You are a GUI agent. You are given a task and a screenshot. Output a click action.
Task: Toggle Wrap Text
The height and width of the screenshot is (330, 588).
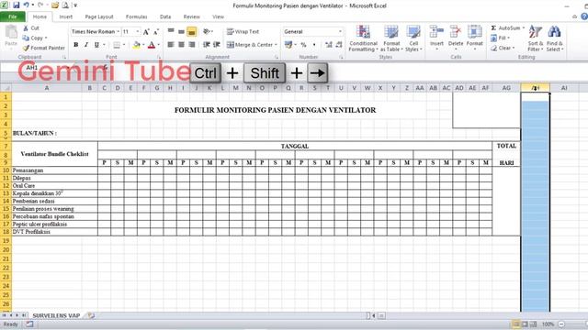click(x=243, y=32)
